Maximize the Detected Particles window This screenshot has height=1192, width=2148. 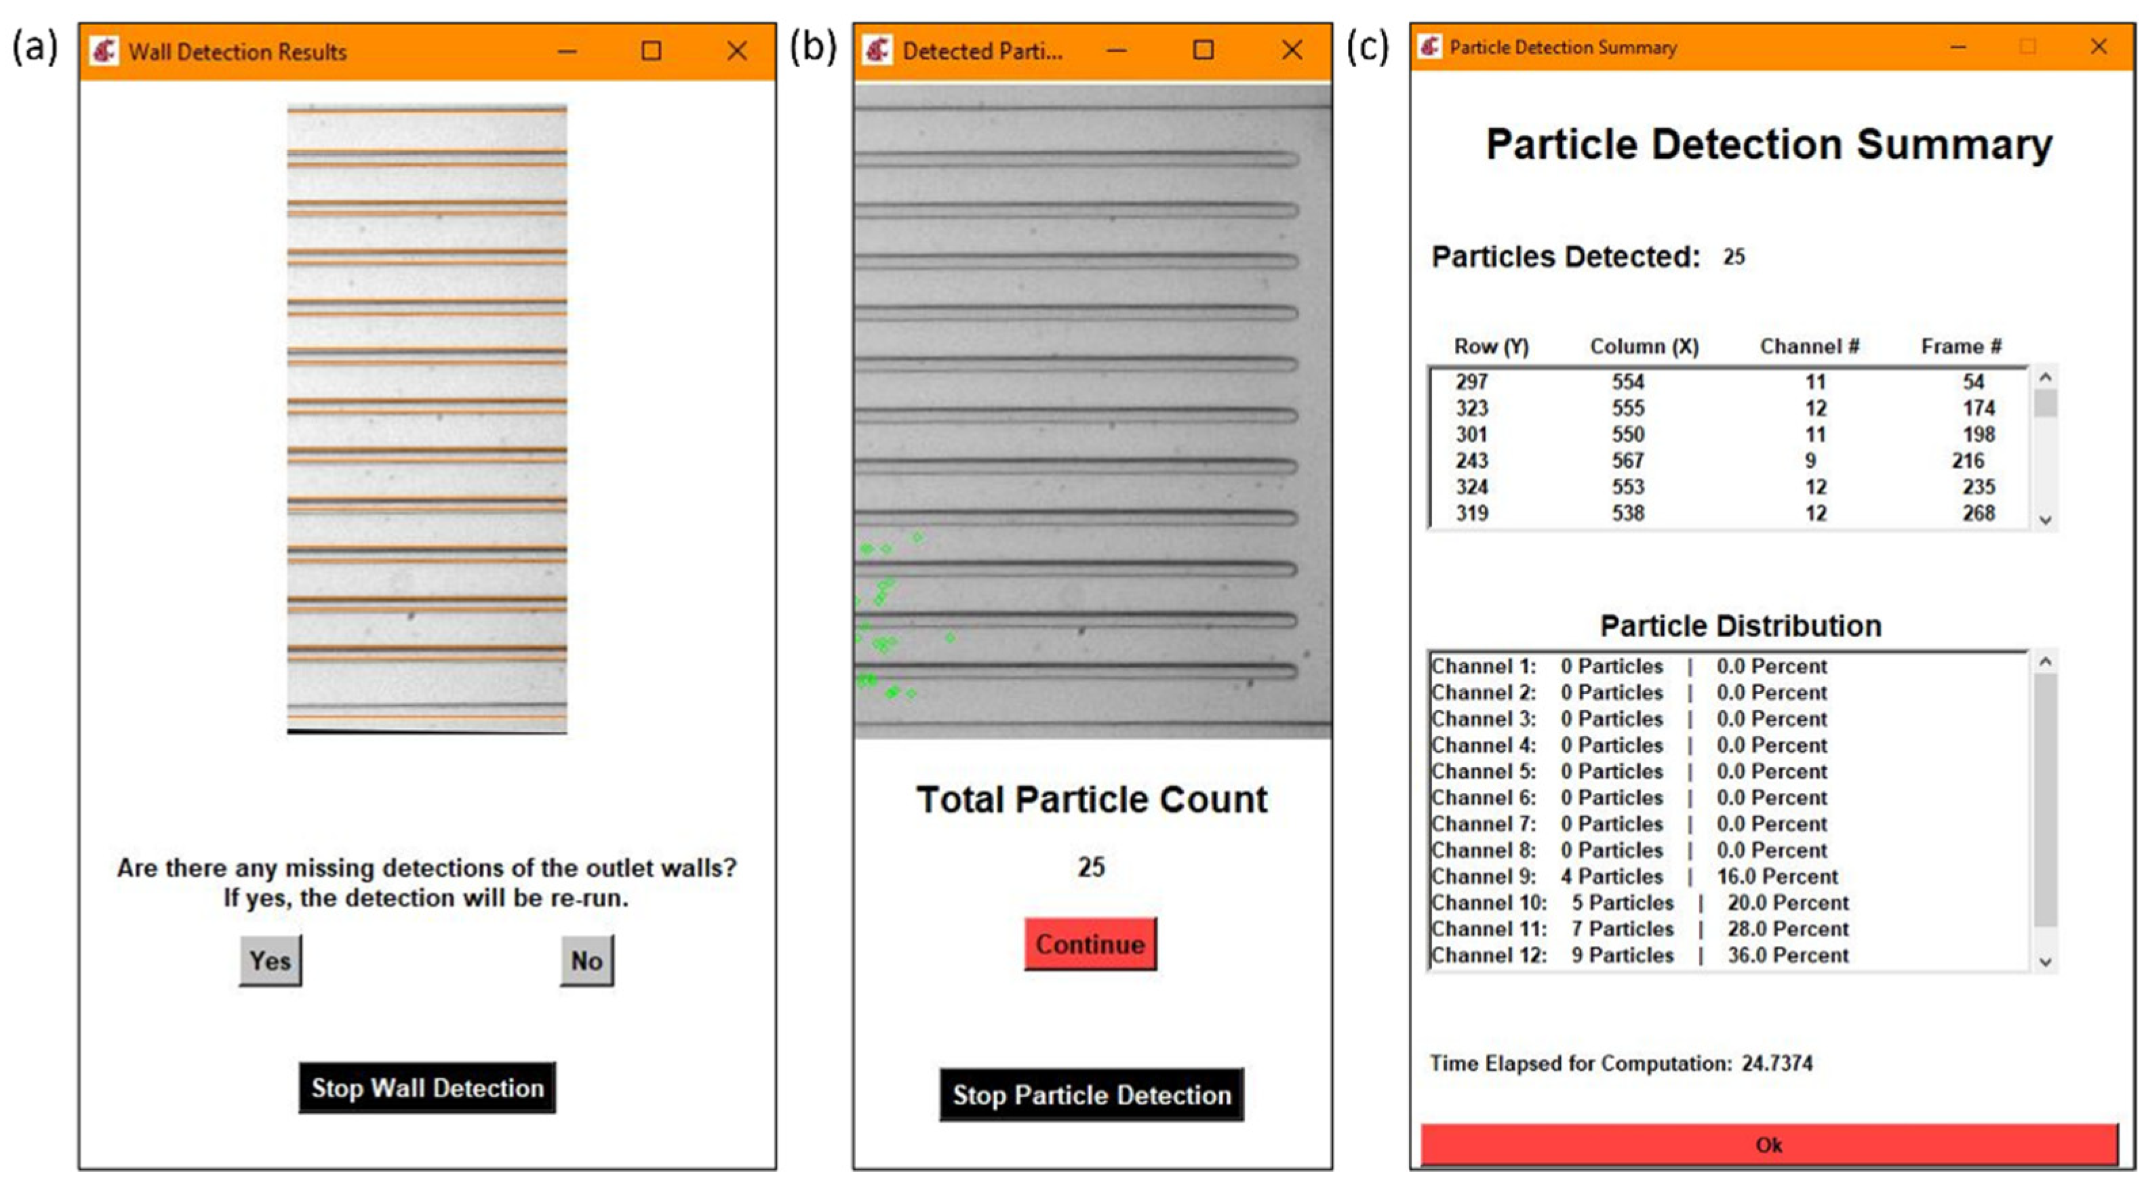click(x=1204, y=50)
